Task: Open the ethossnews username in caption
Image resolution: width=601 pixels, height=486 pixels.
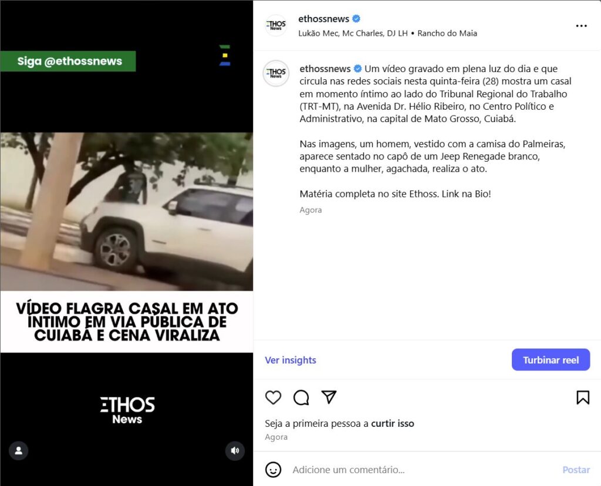Action: coord(325,69)
